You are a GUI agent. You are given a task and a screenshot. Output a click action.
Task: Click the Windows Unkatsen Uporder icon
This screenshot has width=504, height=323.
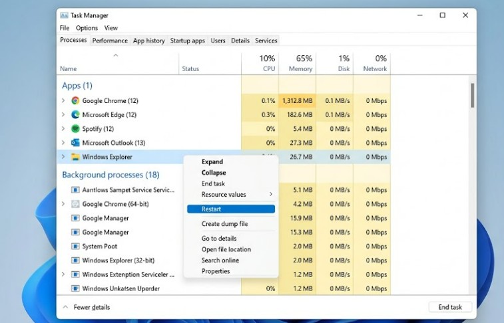[x=75, y=288]
